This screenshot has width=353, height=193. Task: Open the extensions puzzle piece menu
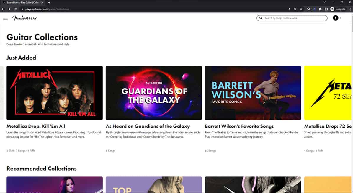pos(320,9)
